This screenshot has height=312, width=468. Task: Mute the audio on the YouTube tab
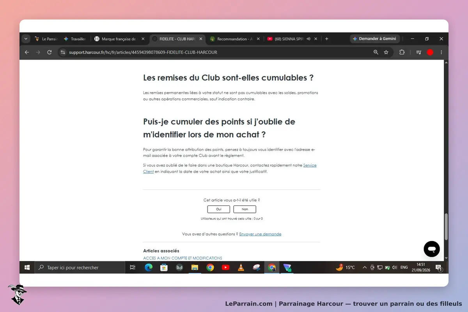[x=308, y=39]
